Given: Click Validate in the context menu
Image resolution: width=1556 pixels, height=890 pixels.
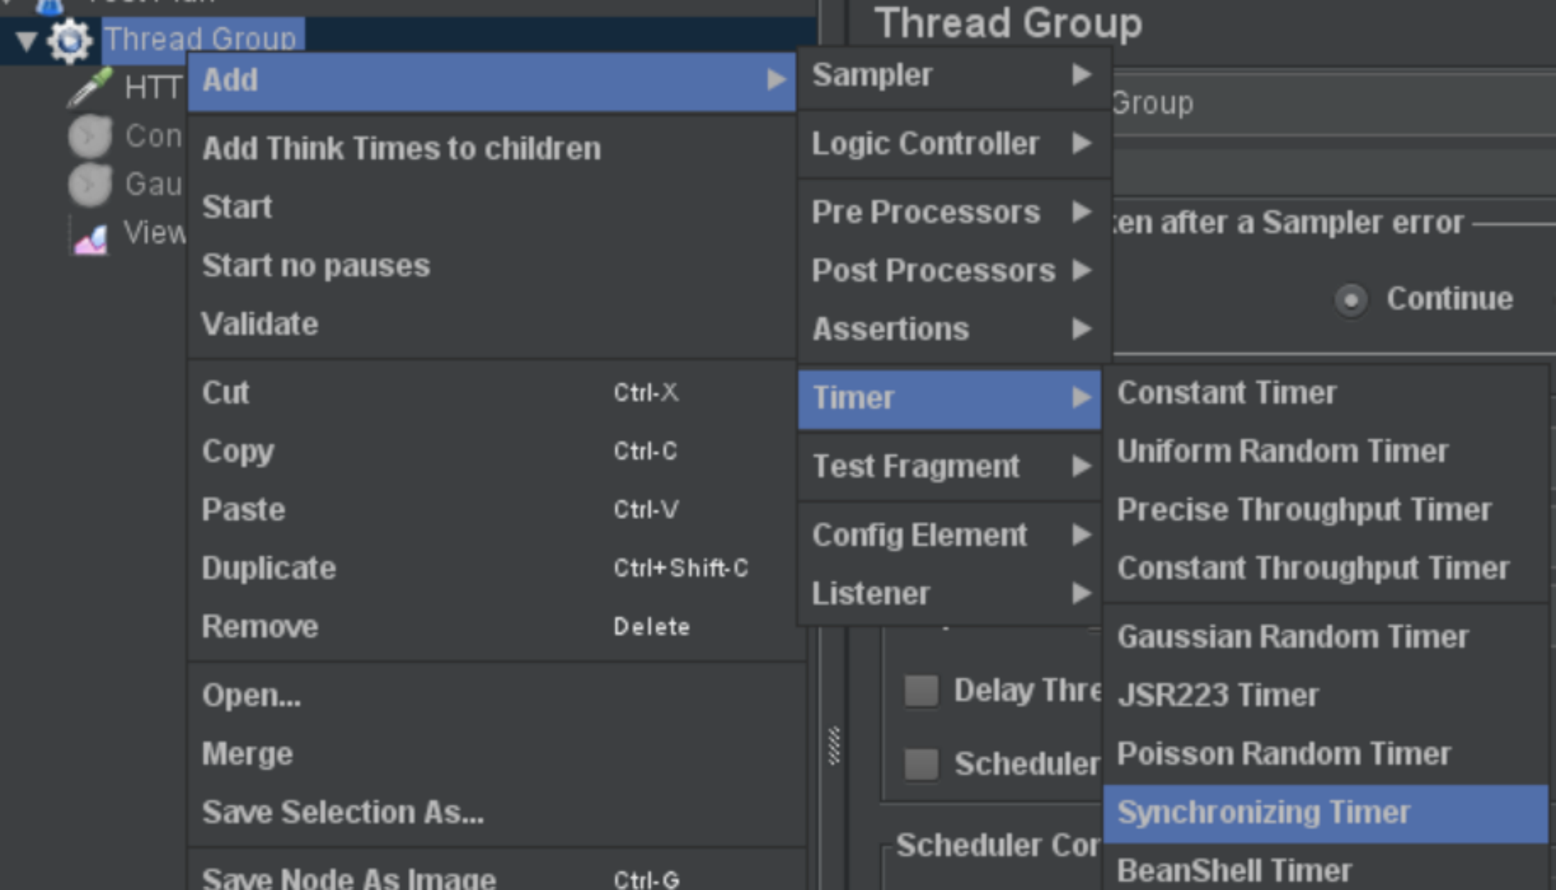Looking at the screenshot, I should click(260, 324).
